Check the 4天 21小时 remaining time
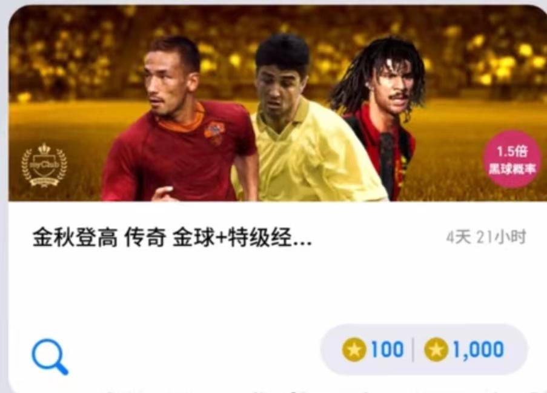547x393 pixels. coord(486,237)
